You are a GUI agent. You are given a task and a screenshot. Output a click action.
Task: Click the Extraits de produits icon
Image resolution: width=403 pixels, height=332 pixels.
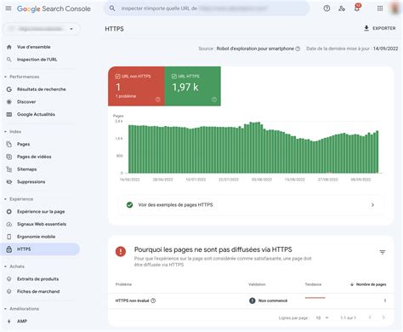point(9,279)
